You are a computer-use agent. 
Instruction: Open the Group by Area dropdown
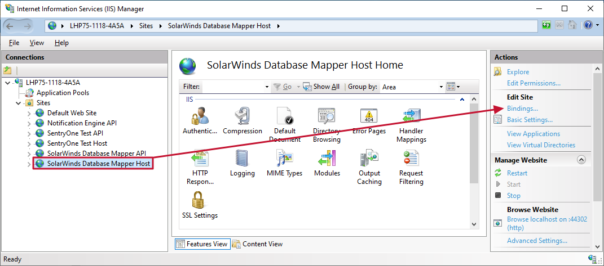[x=412, y=87]
